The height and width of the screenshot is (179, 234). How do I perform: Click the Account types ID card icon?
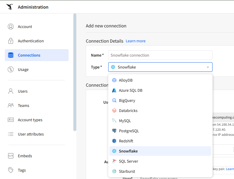pyautogui.click(x=11, y=120)
